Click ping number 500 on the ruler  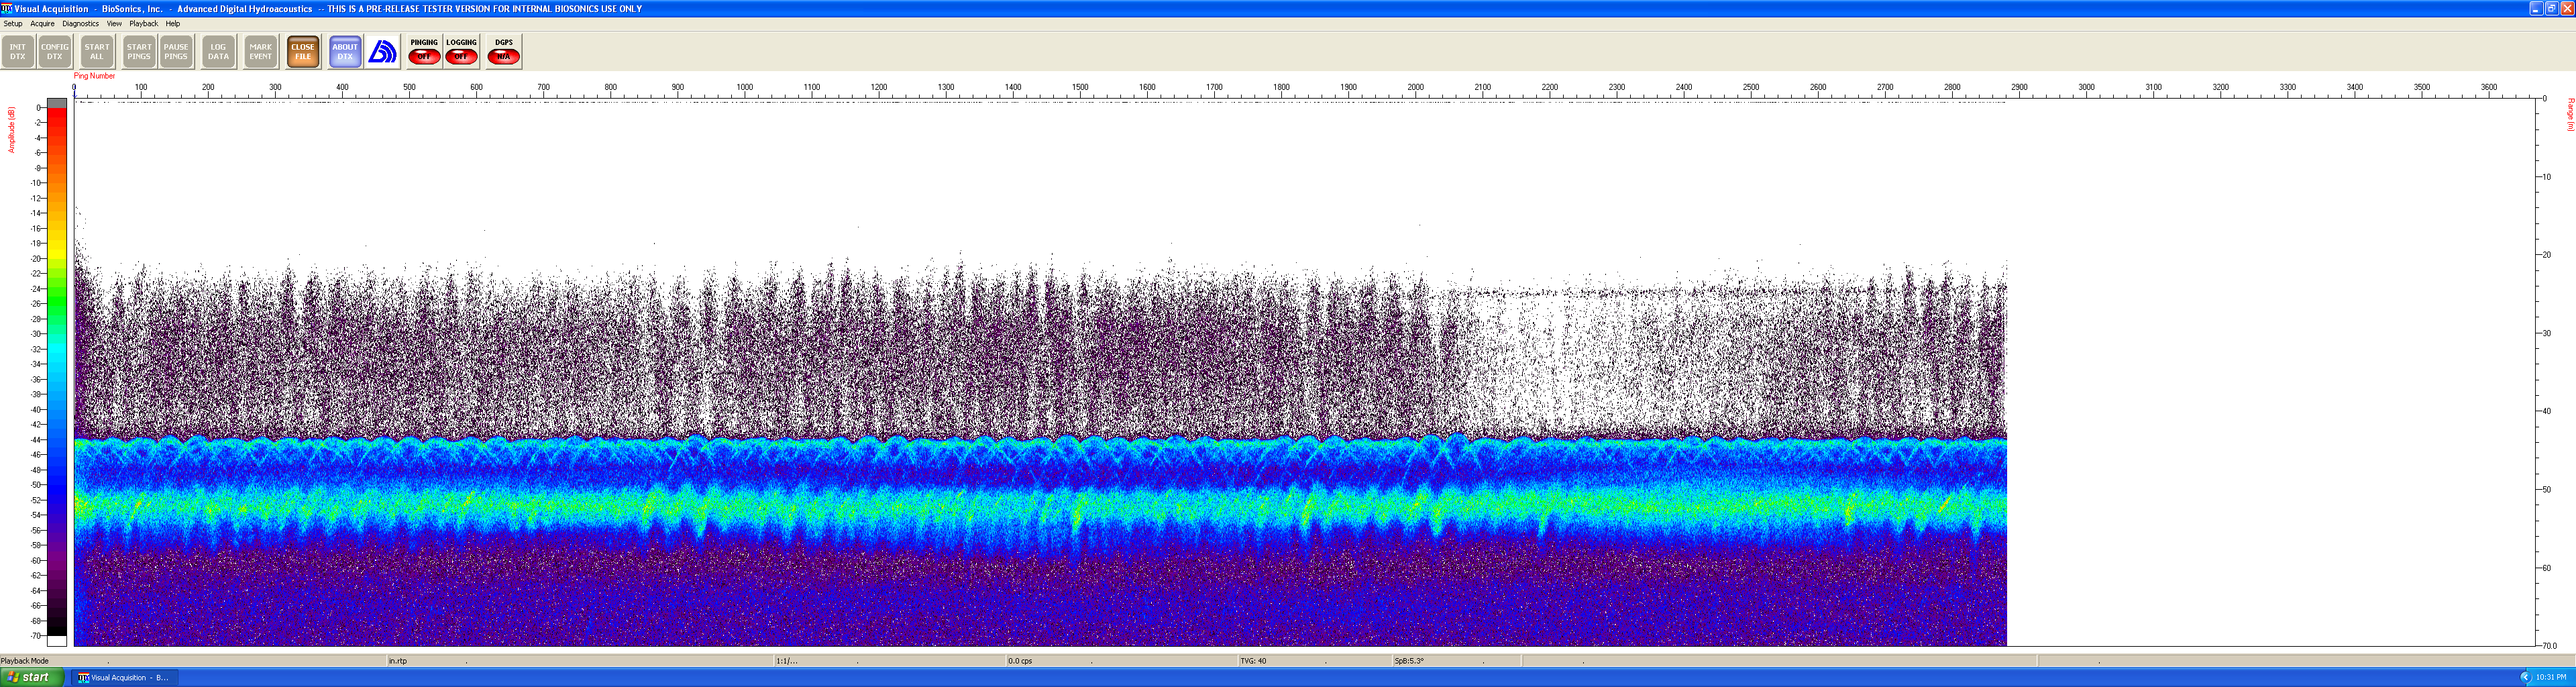[x=409, y=87]
